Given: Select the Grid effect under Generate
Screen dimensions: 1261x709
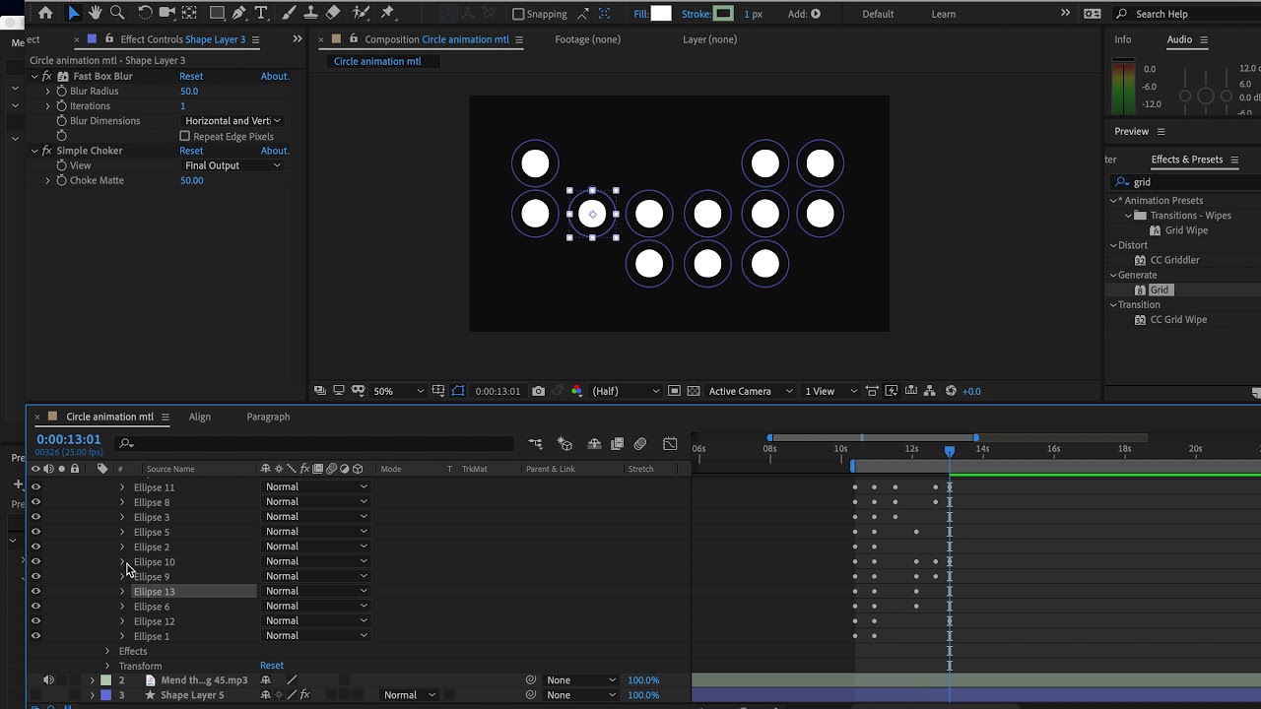Looking at the screenshot, I should click(1159, 290).
